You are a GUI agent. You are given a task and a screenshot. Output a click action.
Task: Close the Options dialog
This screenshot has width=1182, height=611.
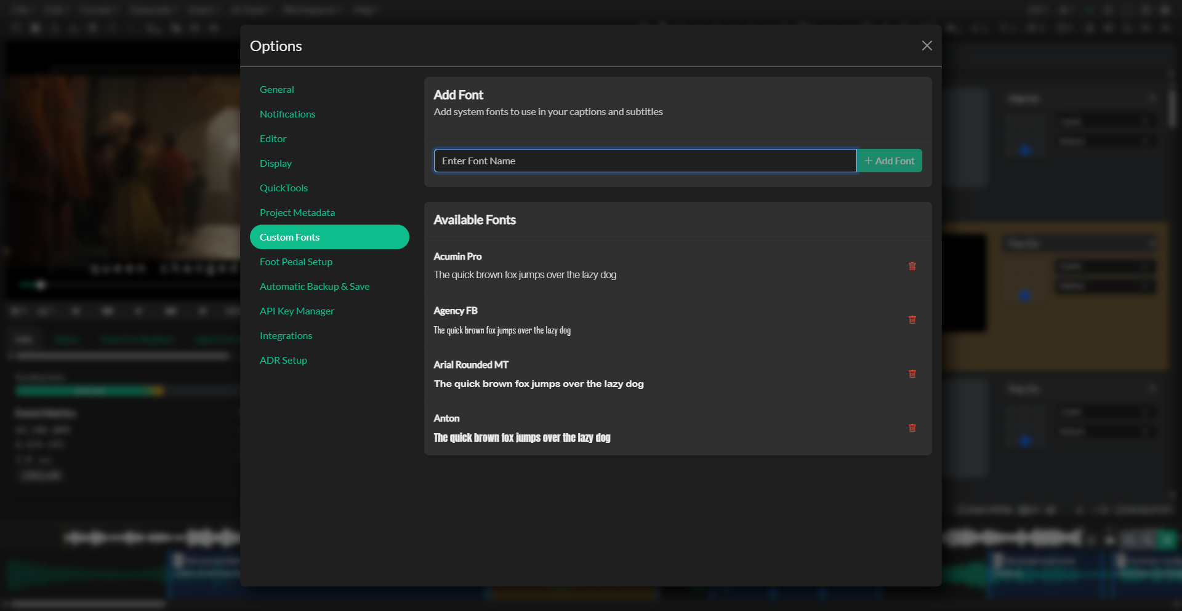click(x=927, y=46)
